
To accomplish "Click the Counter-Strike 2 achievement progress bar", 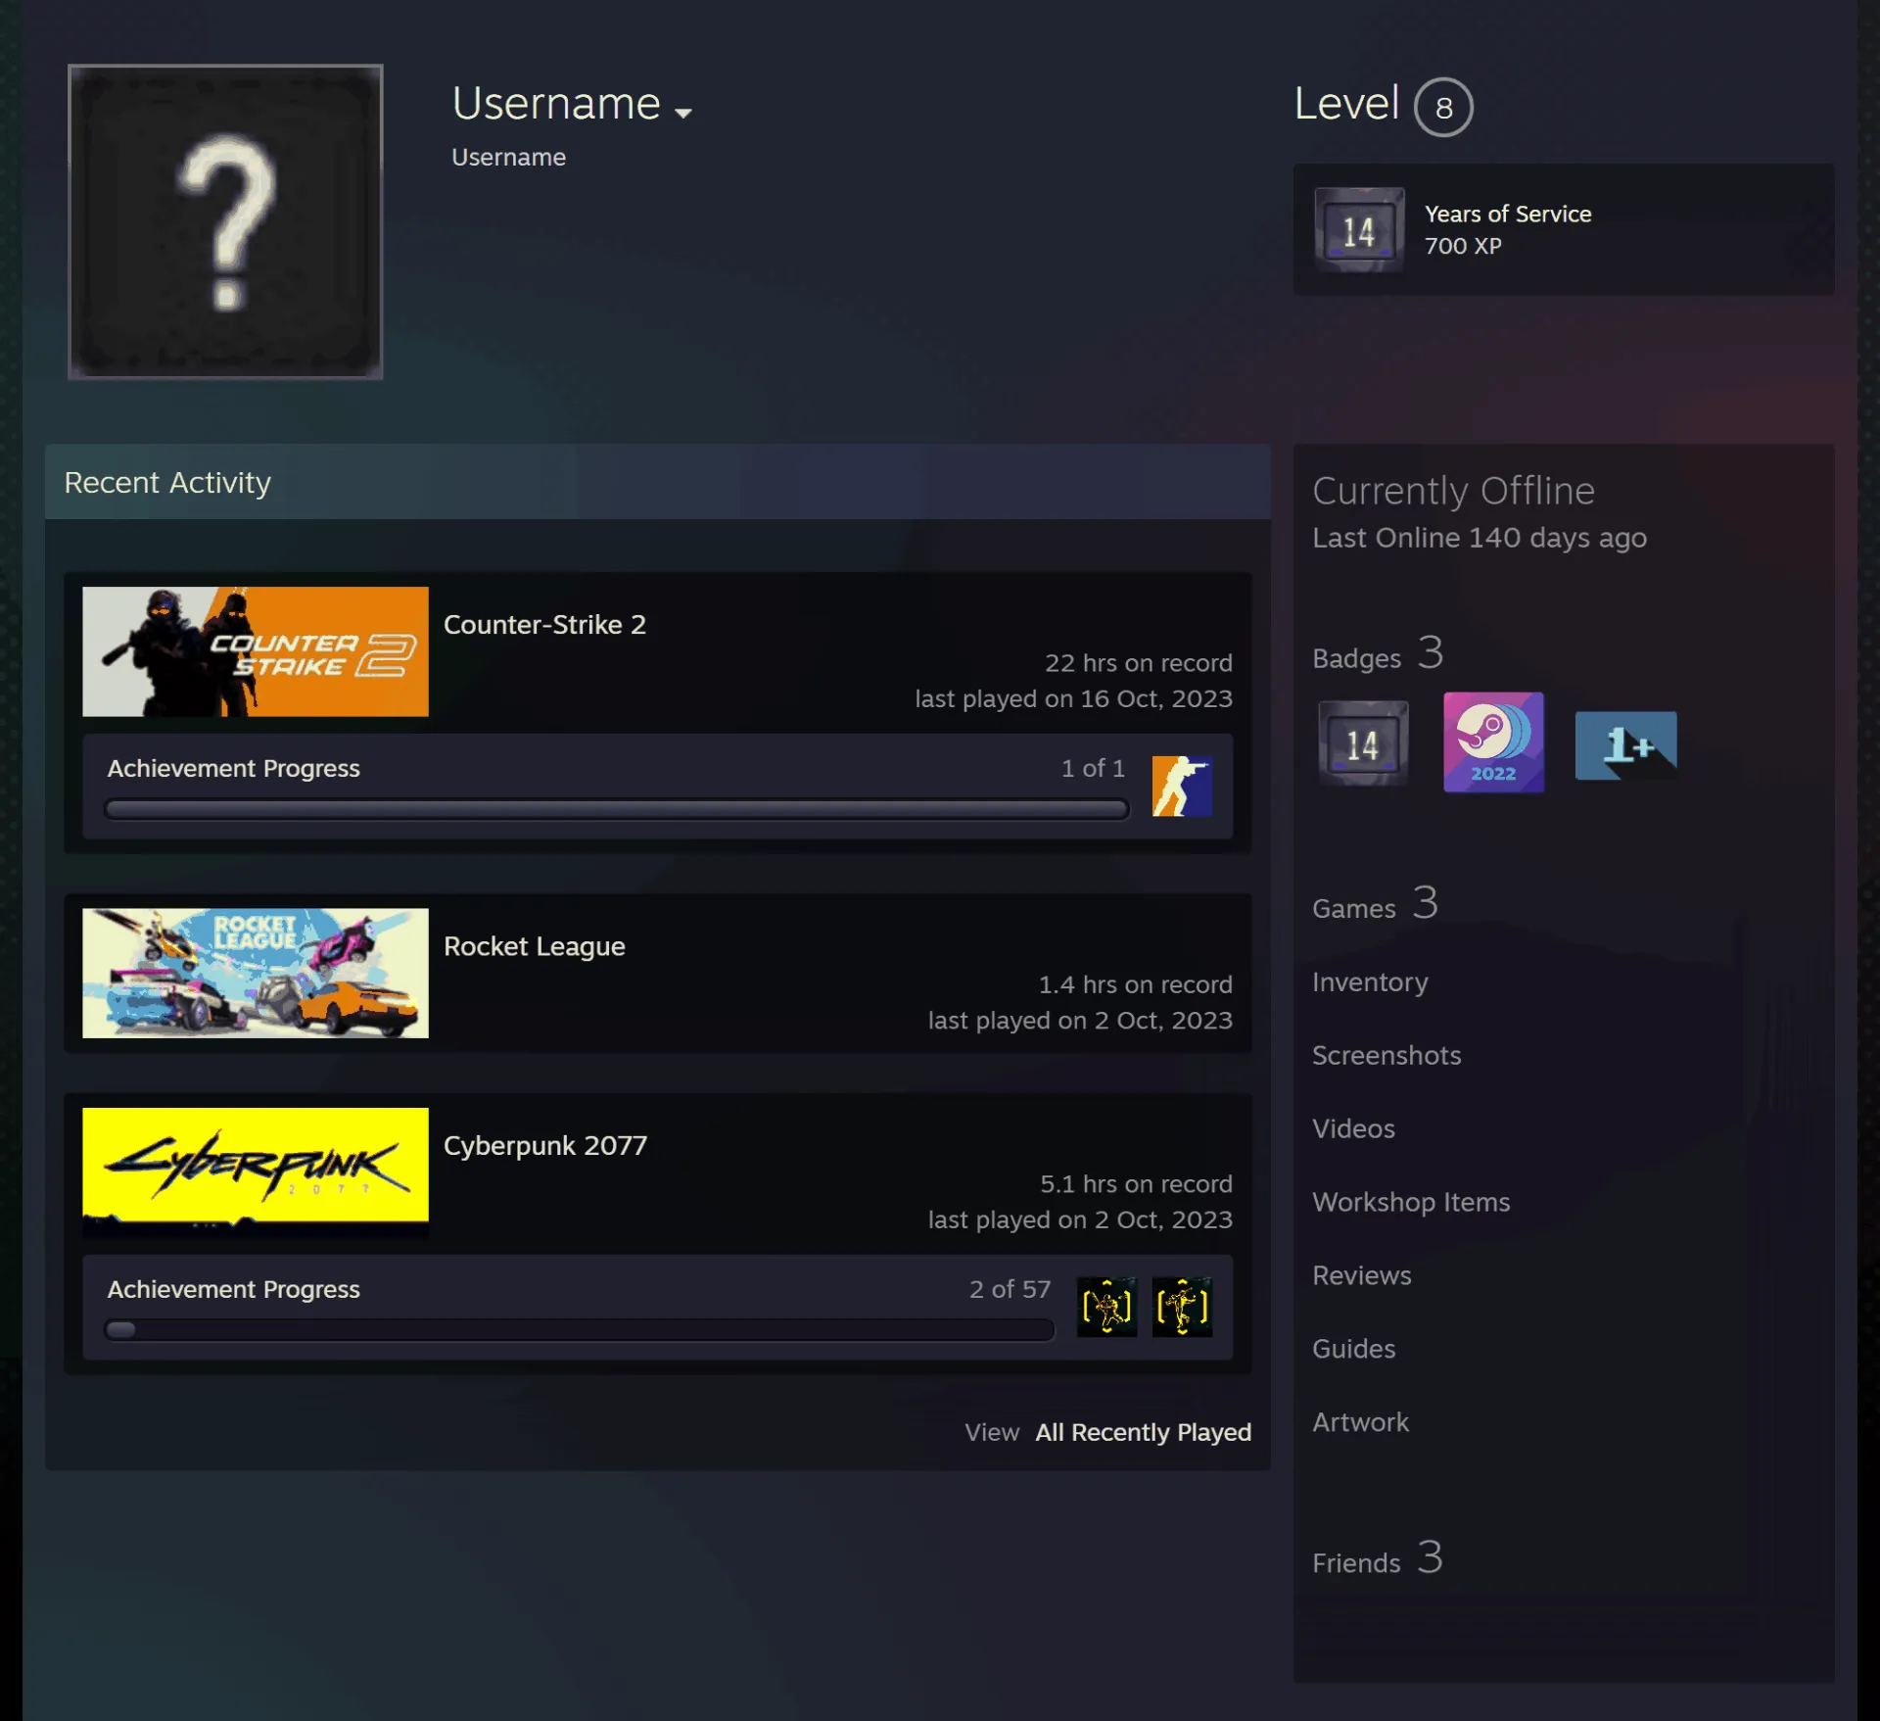I will 617,809.
